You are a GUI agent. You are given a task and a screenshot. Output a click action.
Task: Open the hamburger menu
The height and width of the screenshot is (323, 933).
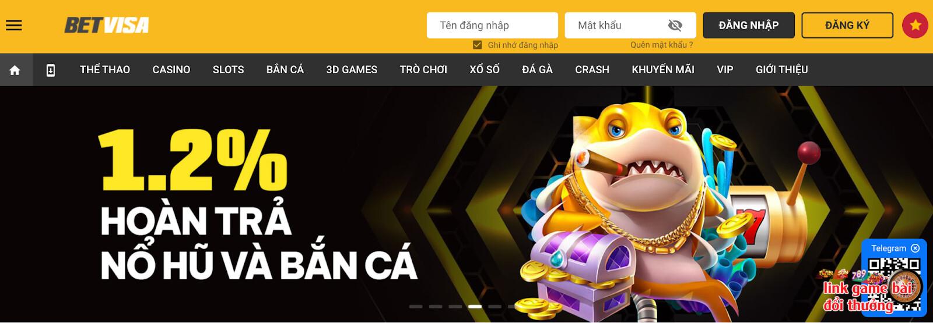click(14, 26)
